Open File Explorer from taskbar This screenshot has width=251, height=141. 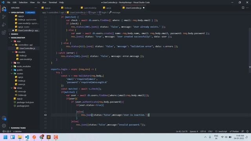tap(20, 137)
